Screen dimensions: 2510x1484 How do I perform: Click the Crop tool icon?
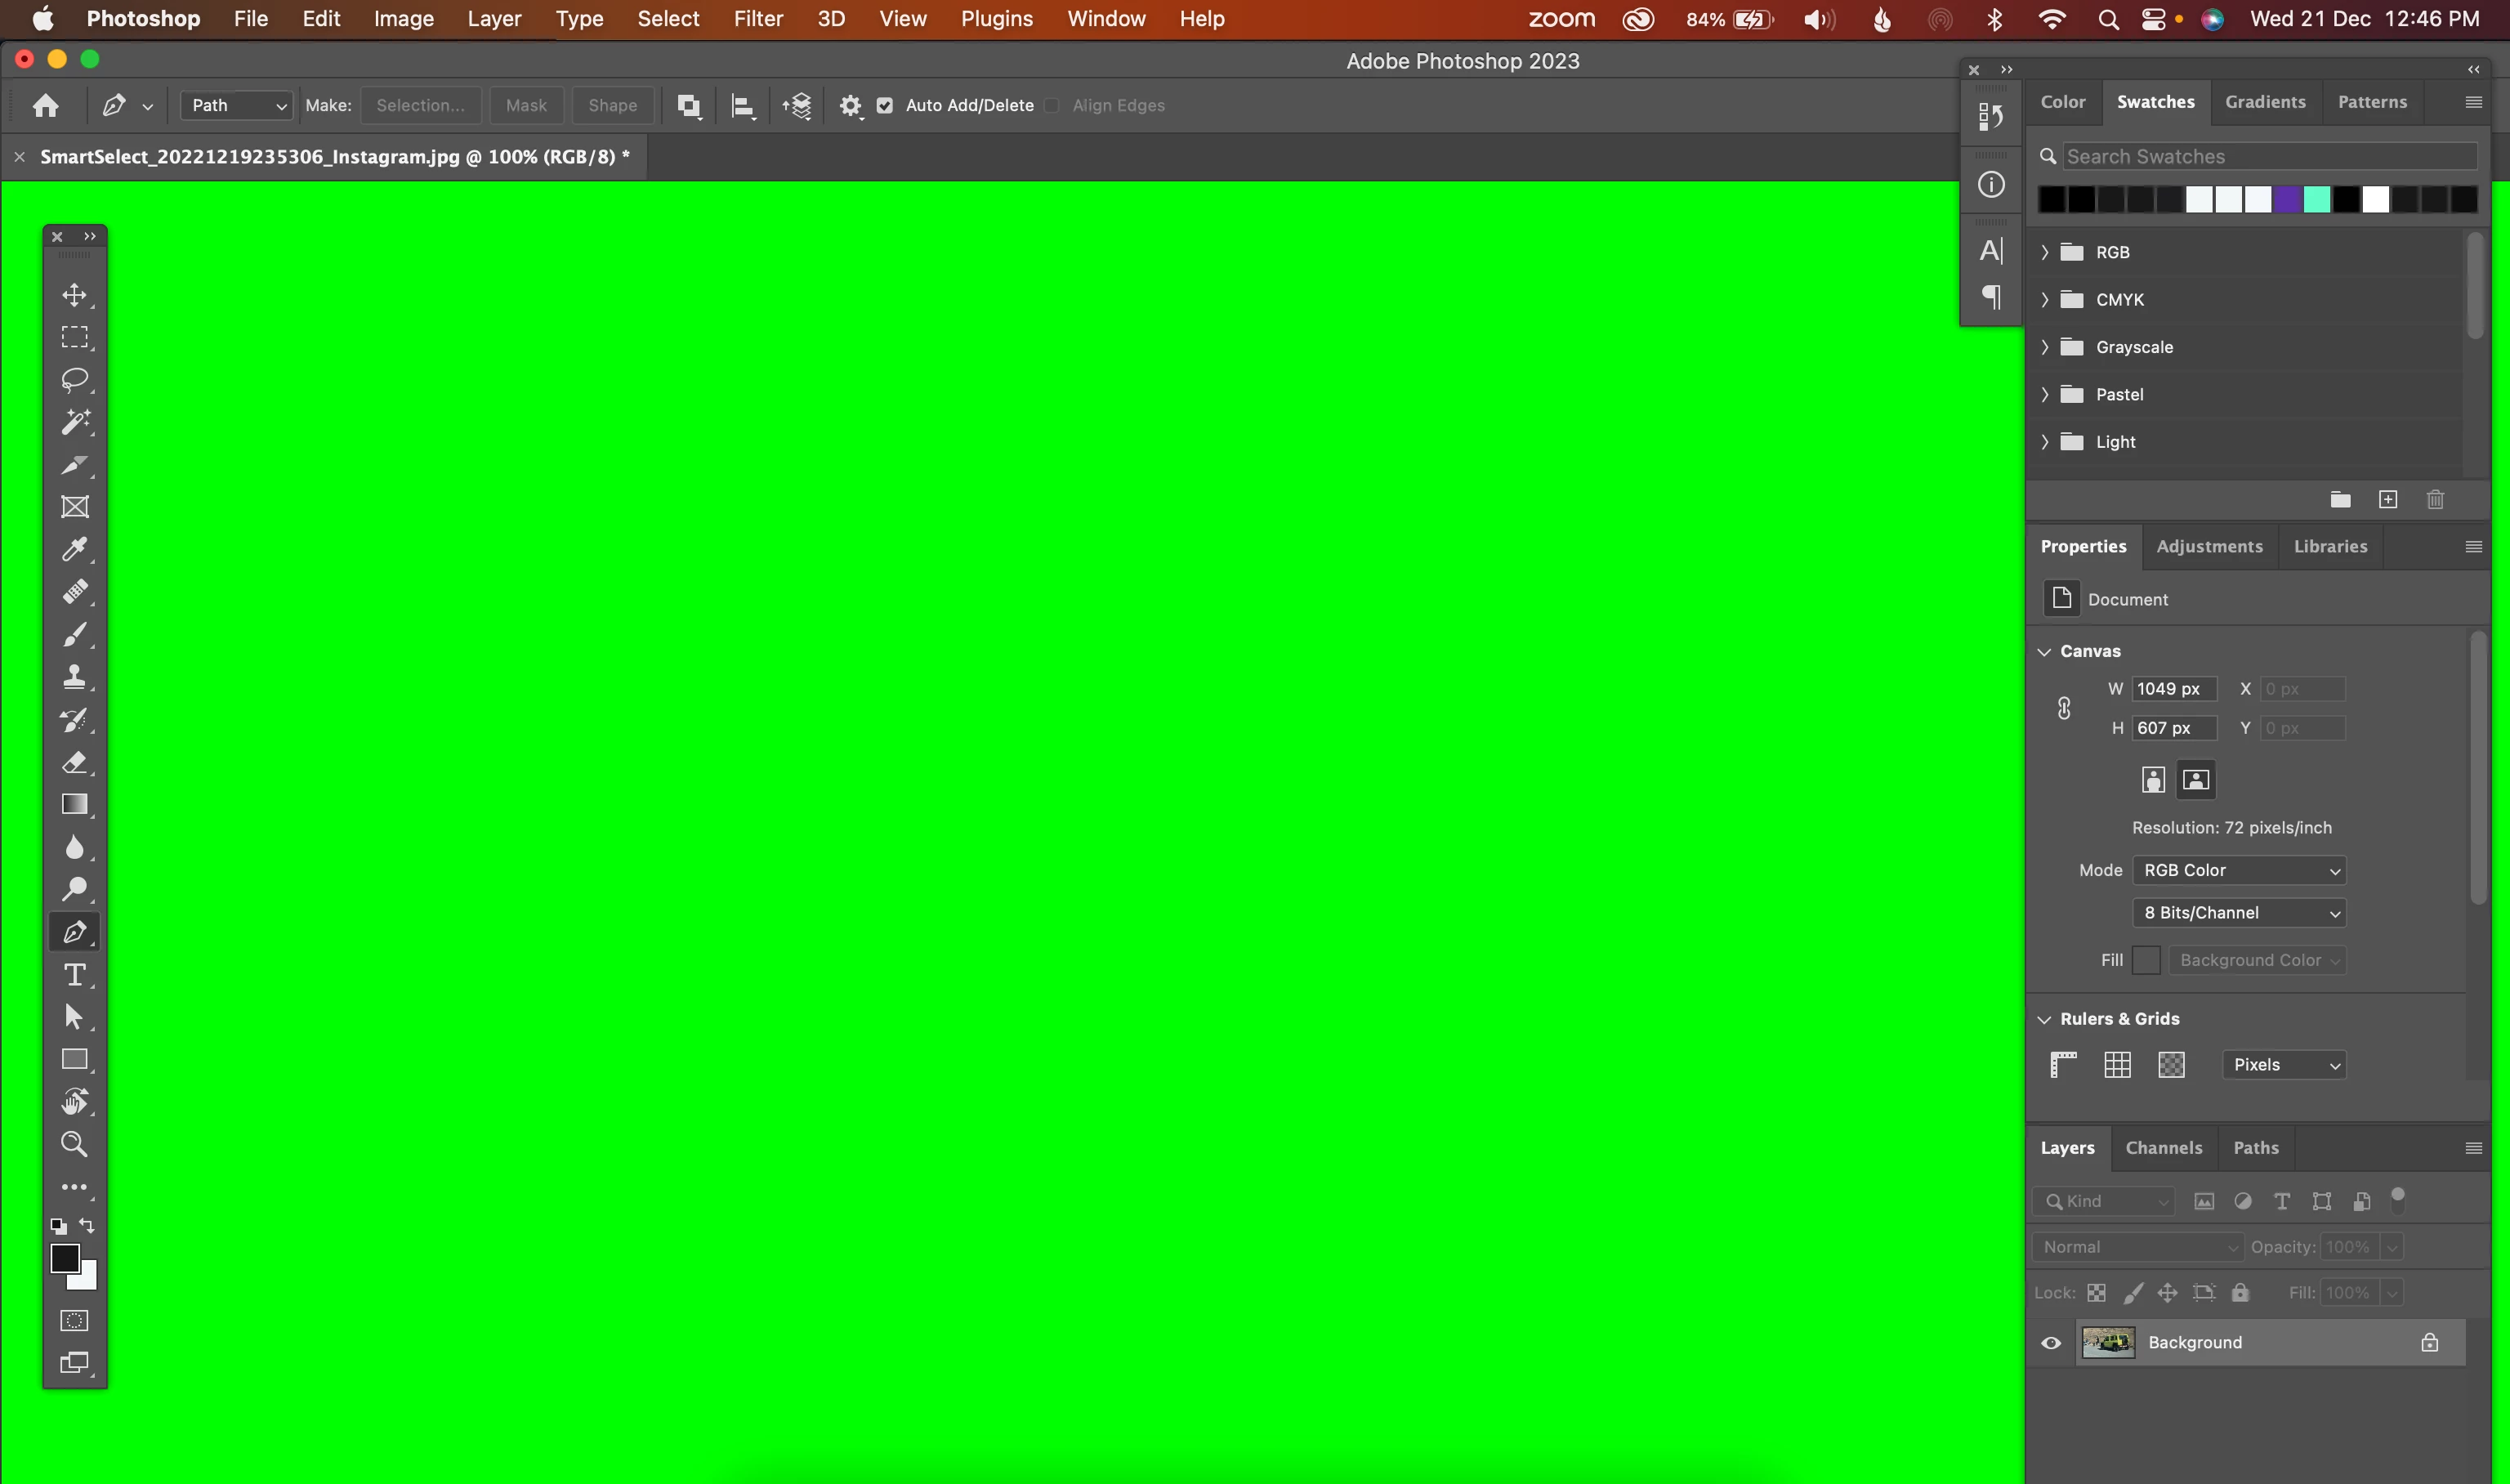75,465
